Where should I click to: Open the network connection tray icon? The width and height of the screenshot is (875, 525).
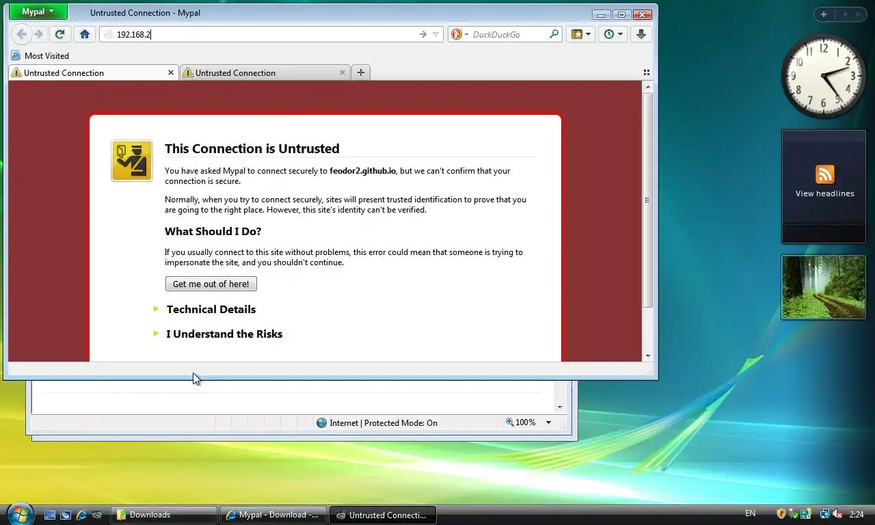[x=825, y=514]
